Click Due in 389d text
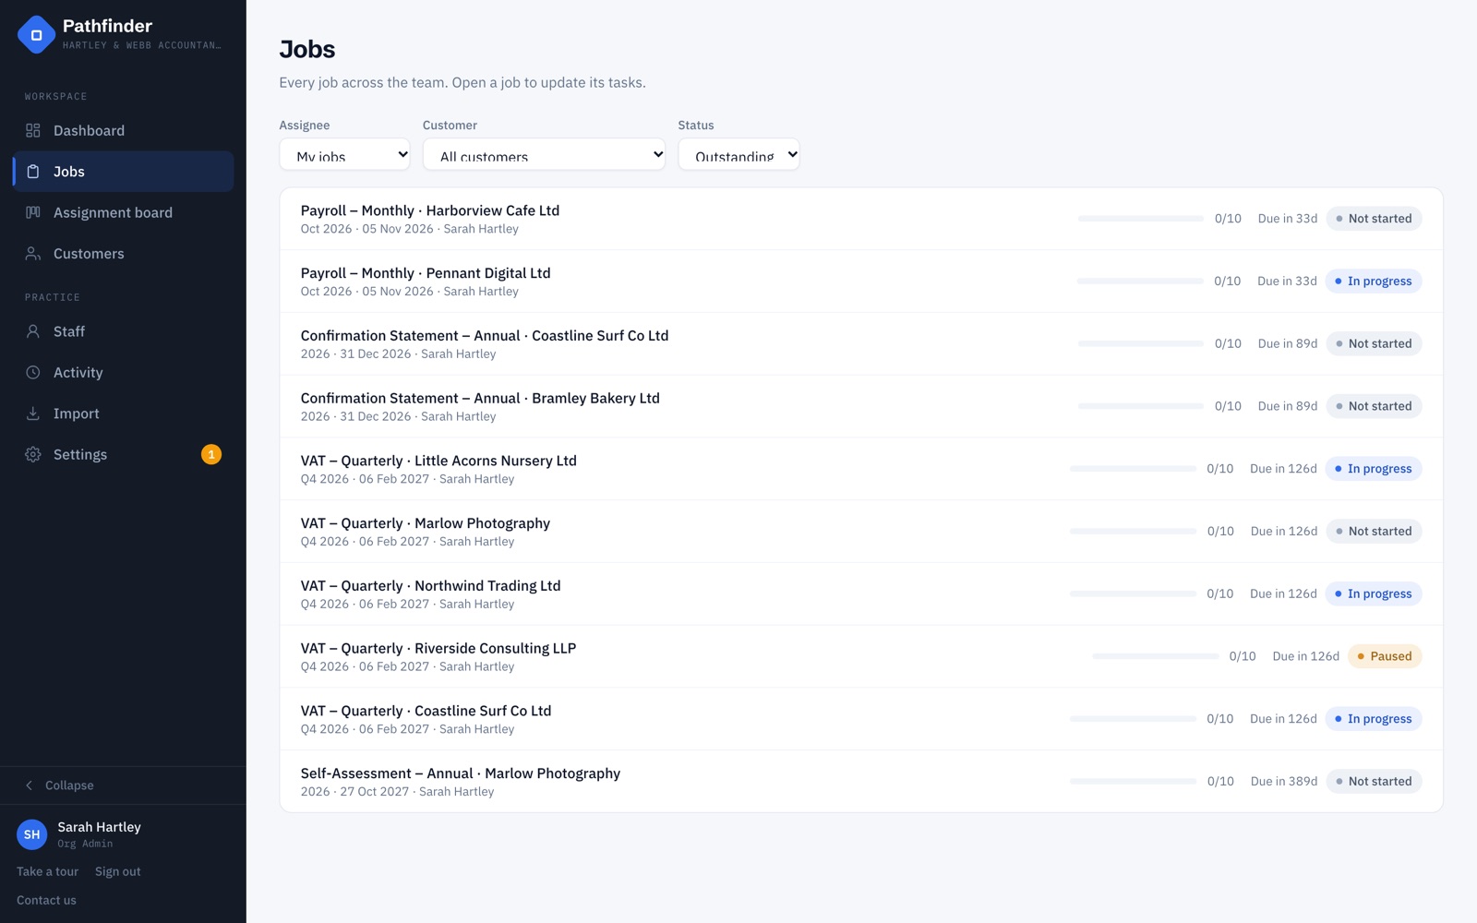The image size is (1477, 923). click(x=1284, y=782)
